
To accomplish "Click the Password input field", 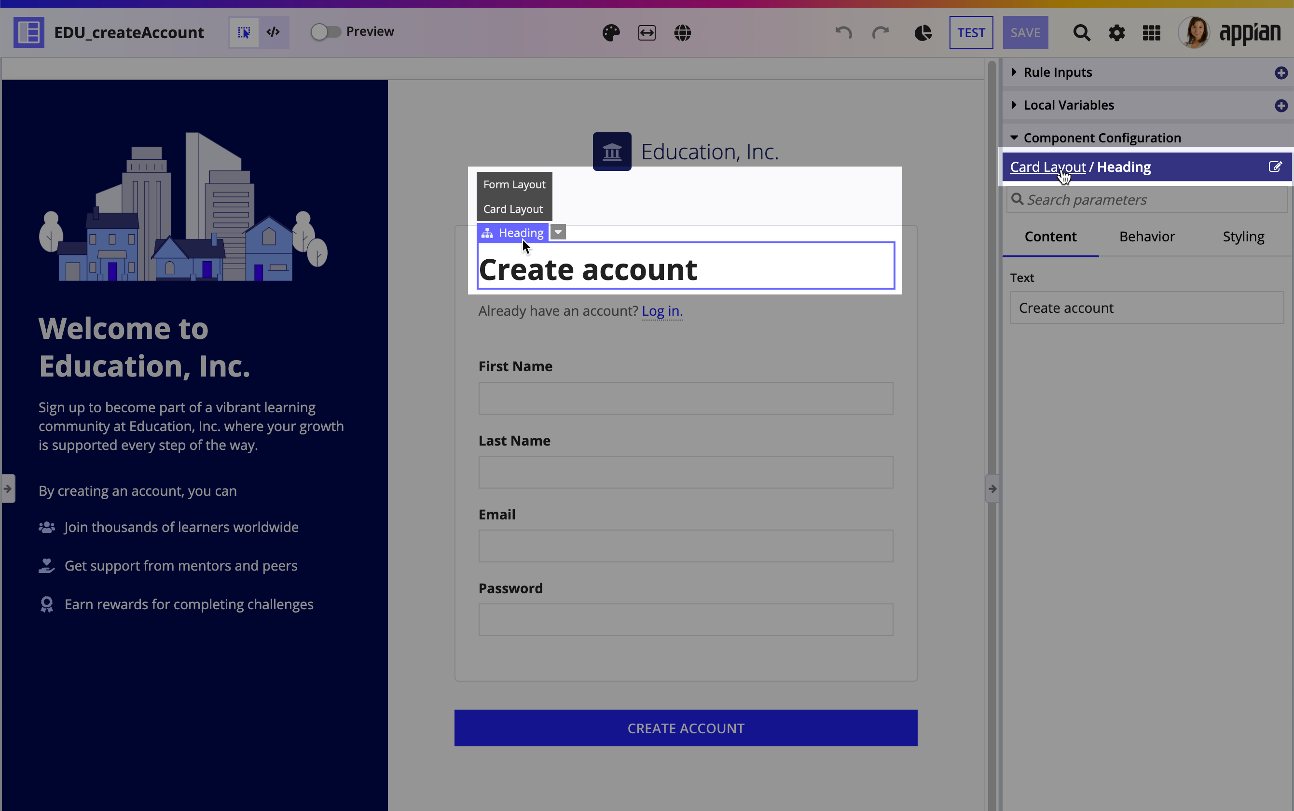I will pyautogui.click(x=686, y=620).
